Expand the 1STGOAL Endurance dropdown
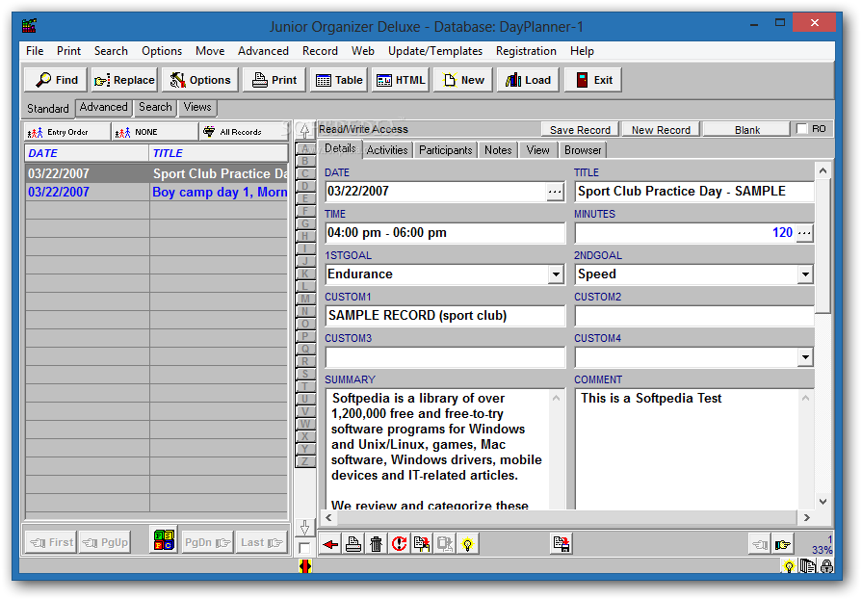862x600 pixels. pos(557,274)
